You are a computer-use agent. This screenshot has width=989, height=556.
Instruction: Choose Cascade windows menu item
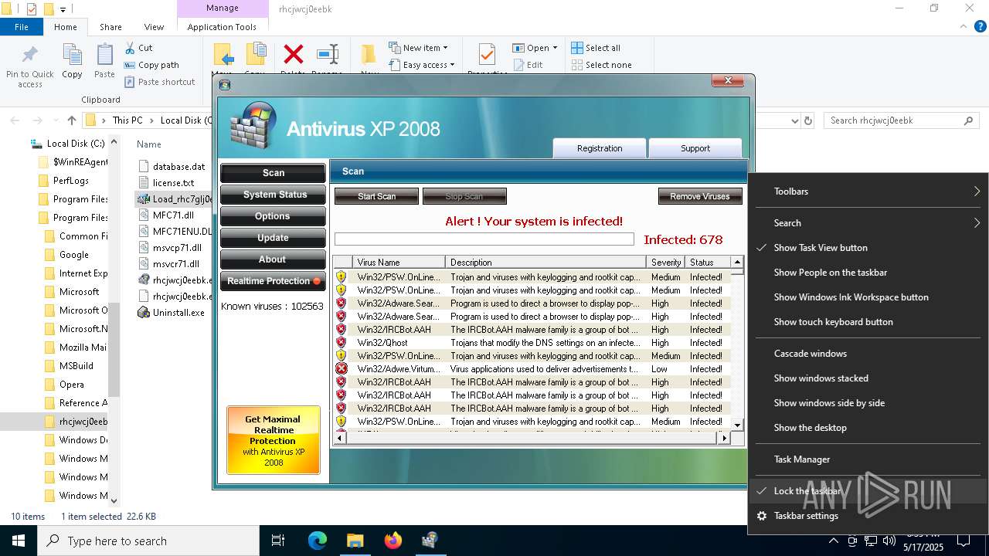pos(867,354)
